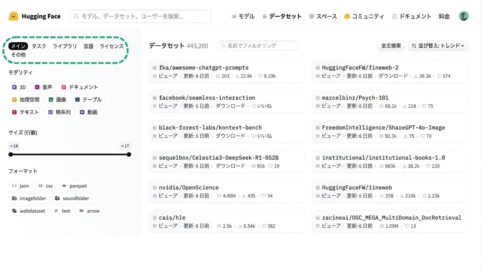482x271 pixels.
Task: Toggle the 3D modality filter
Action: pyautogui.click(x=19, y=87)
